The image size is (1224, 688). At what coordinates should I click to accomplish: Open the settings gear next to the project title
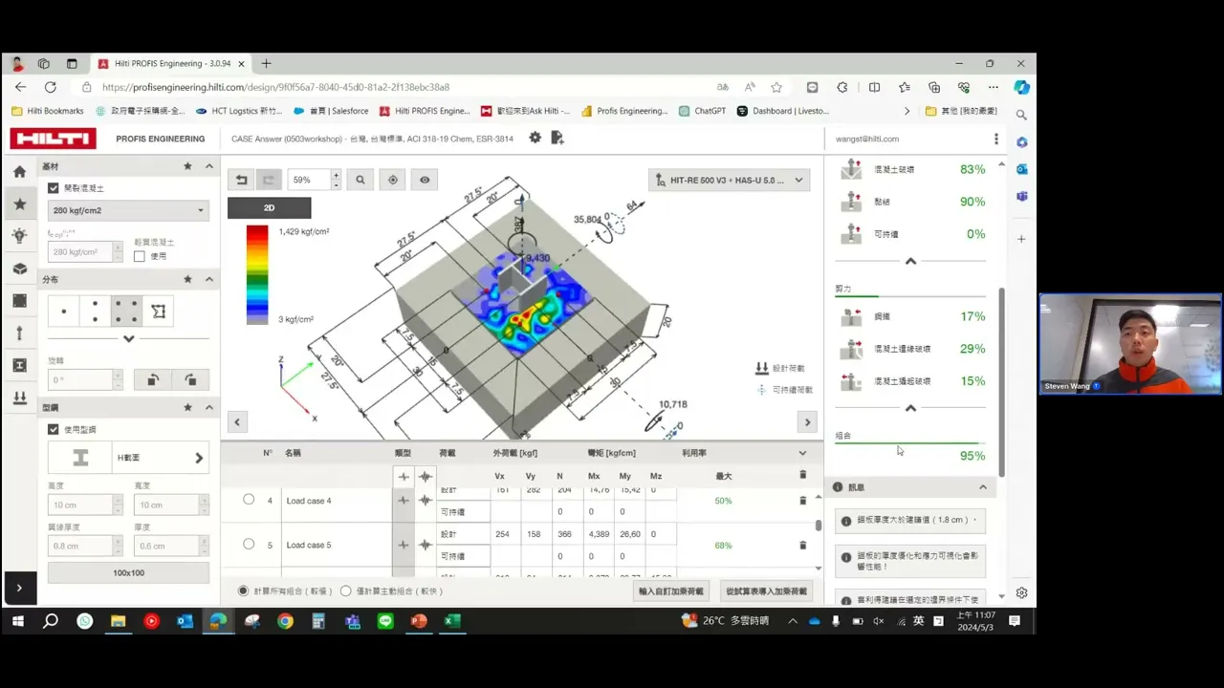pos(535,138)
